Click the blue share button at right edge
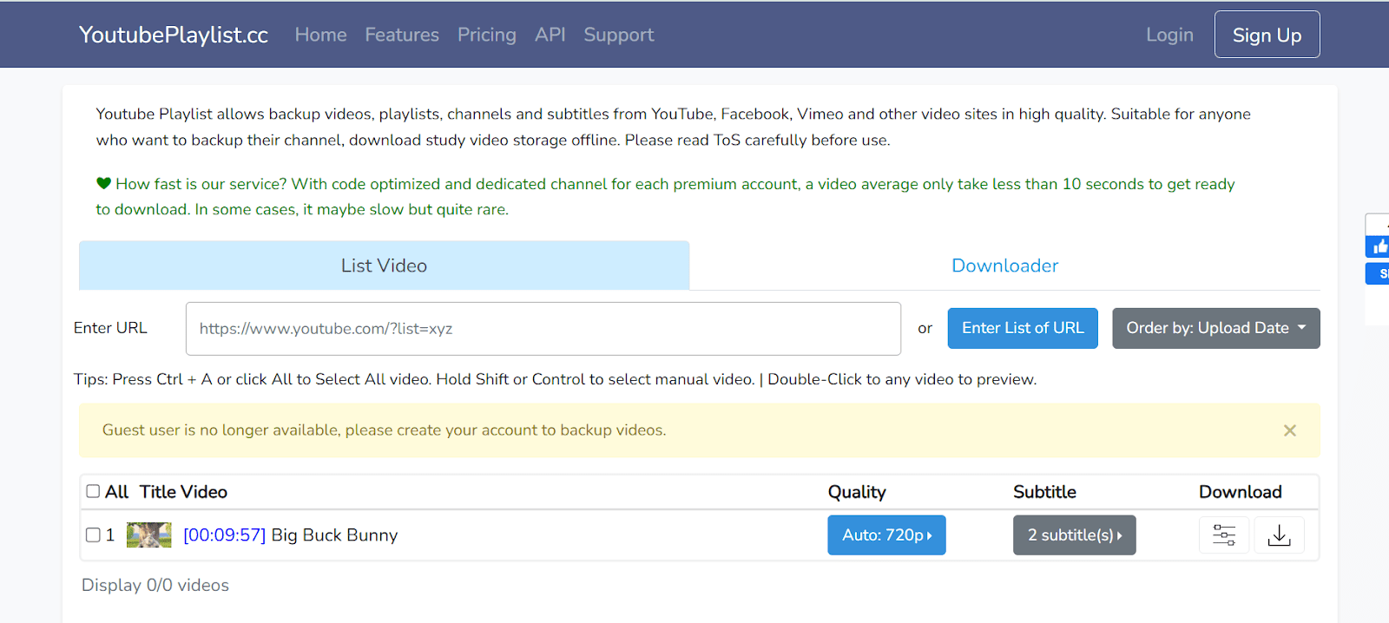This screenshot has width=1389, height=623. click(x=1379, y=274)
